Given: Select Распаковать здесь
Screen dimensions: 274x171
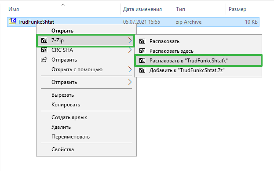Looking at the screenshot, I should [x=198, y=51].
